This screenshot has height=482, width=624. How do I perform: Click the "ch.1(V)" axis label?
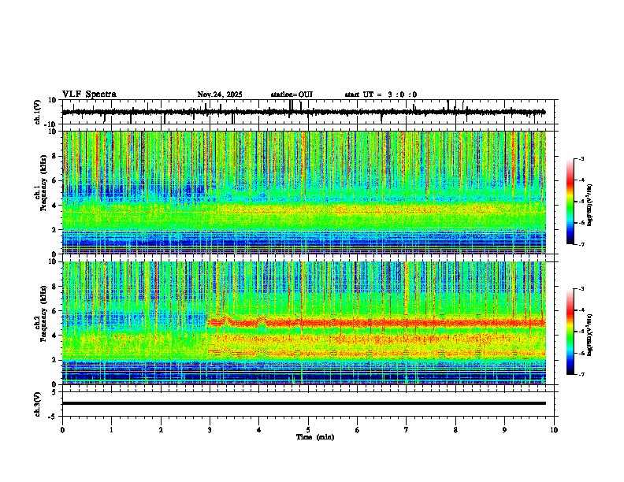coord(37,112)
